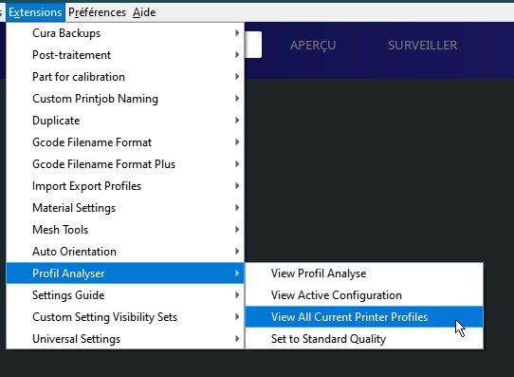The height and width of the screenshot is (377, 514).
Task: Open Part for calibration menu entry
Action: click(x=125, y=77)
